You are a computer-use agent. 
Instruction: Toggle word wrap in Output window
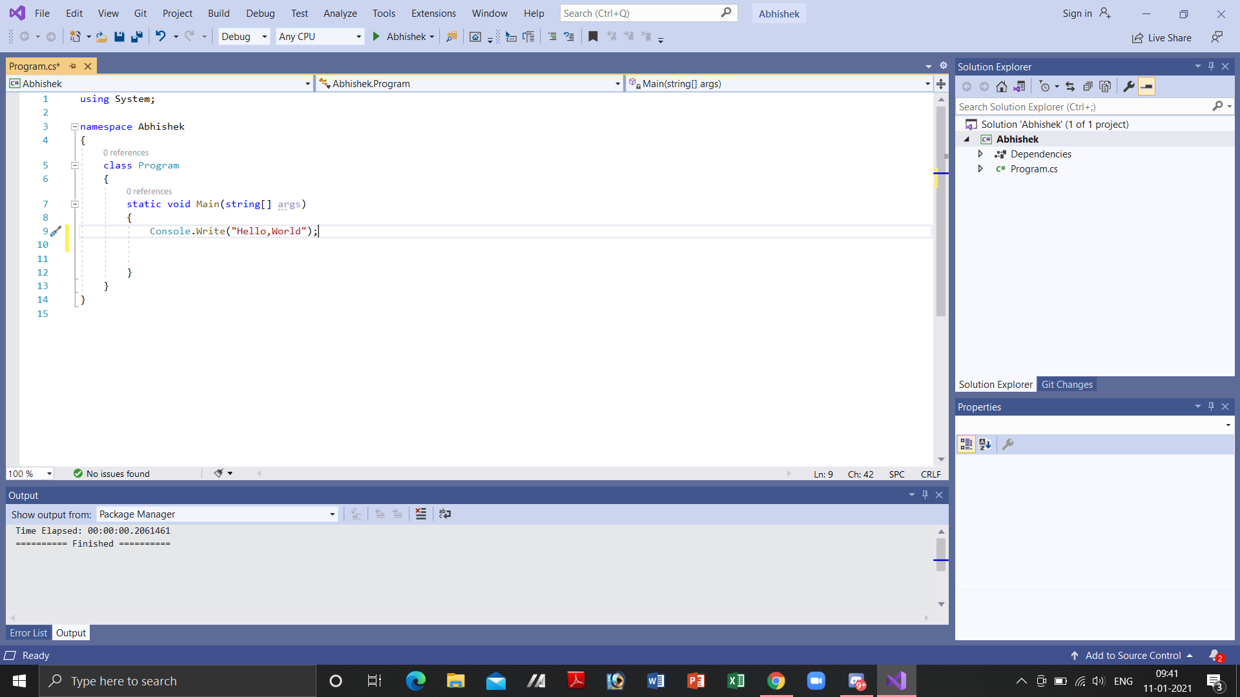445,514
